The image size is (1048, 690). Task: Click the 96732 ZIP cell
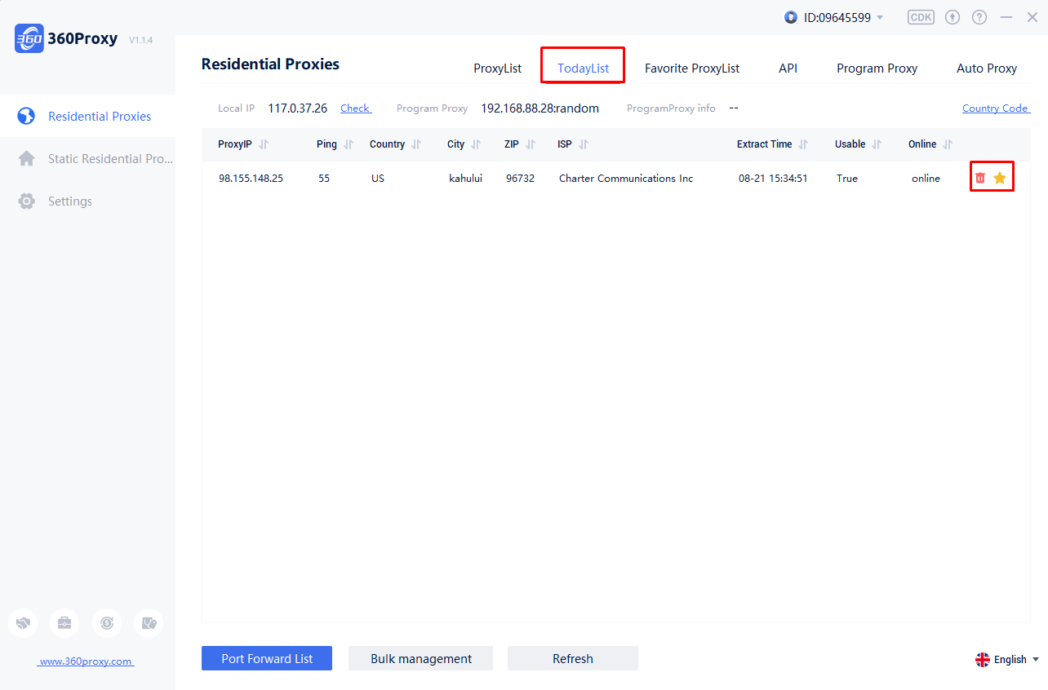click(520, 178)
